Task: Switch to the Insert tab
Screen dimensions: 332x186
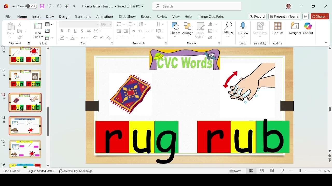Action: [x=36, y=17]
